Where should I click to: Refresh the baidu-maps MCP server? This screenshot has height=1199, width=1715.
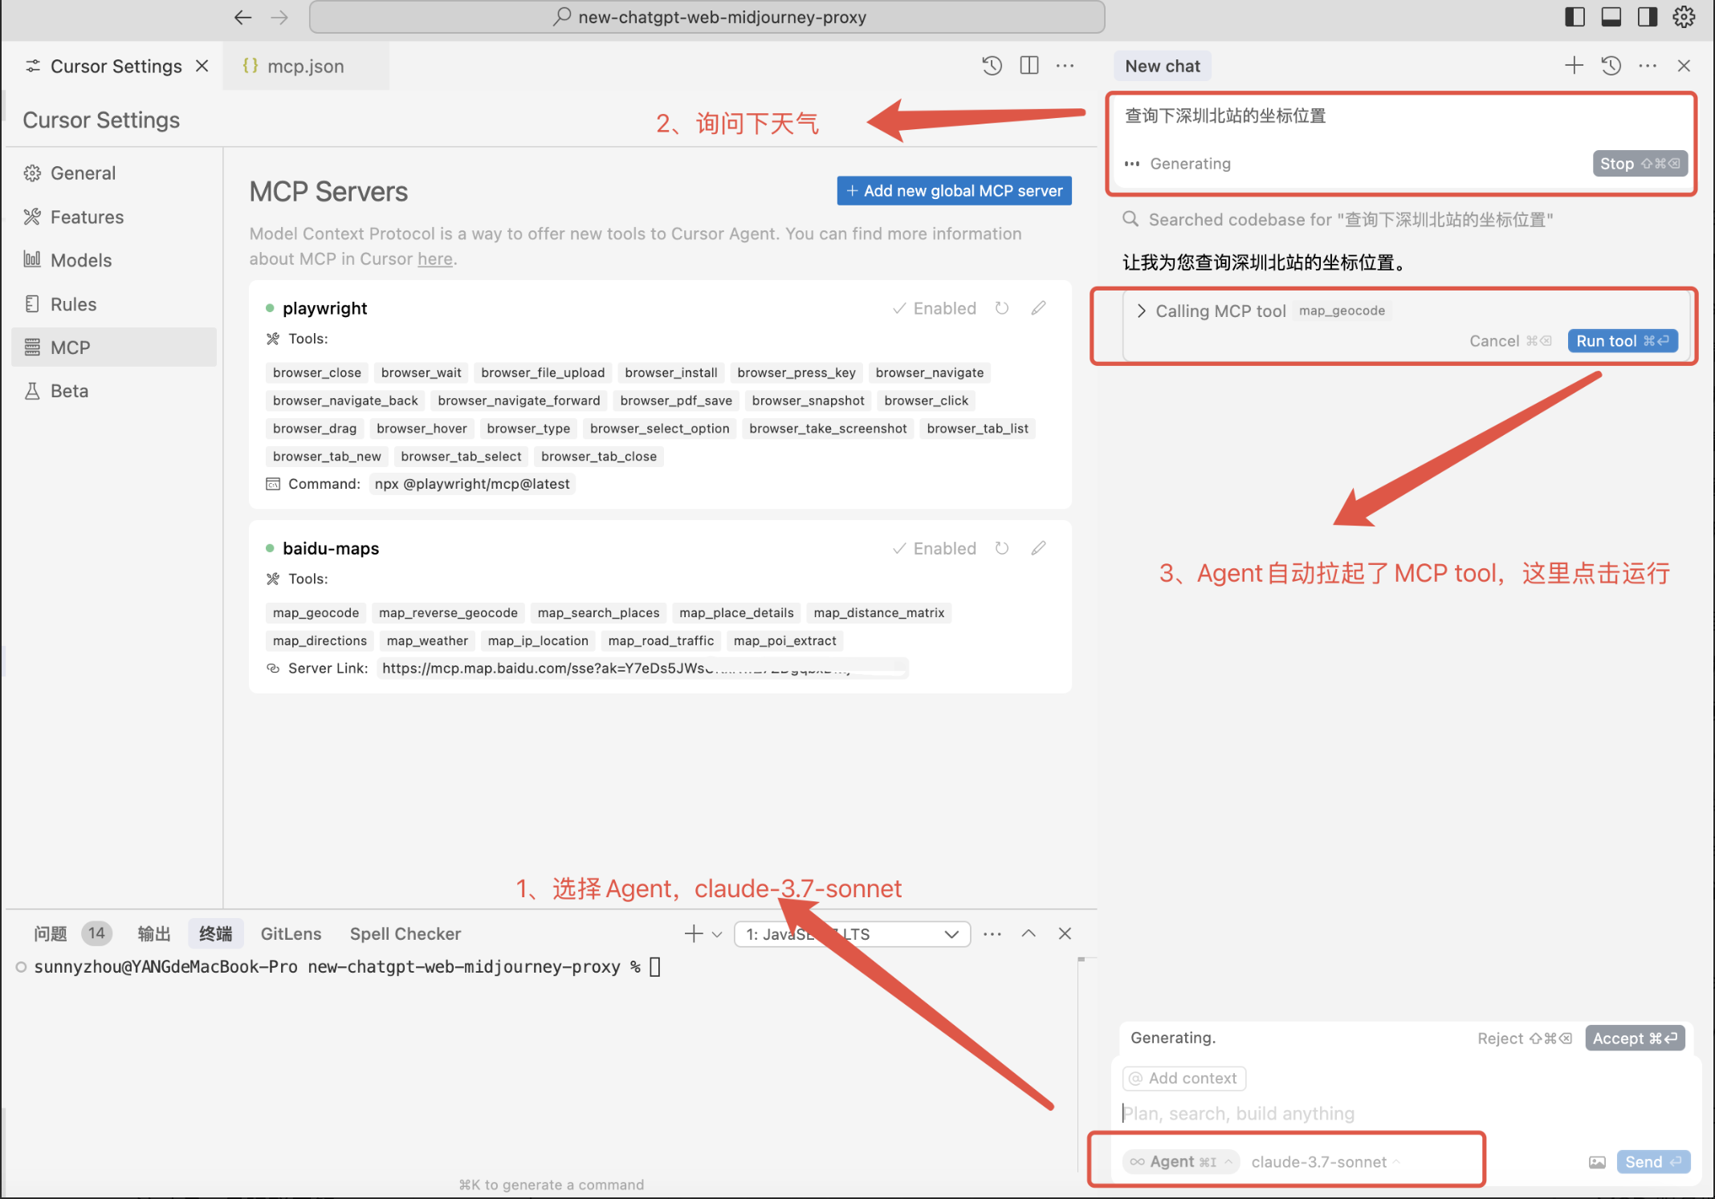1002,548
